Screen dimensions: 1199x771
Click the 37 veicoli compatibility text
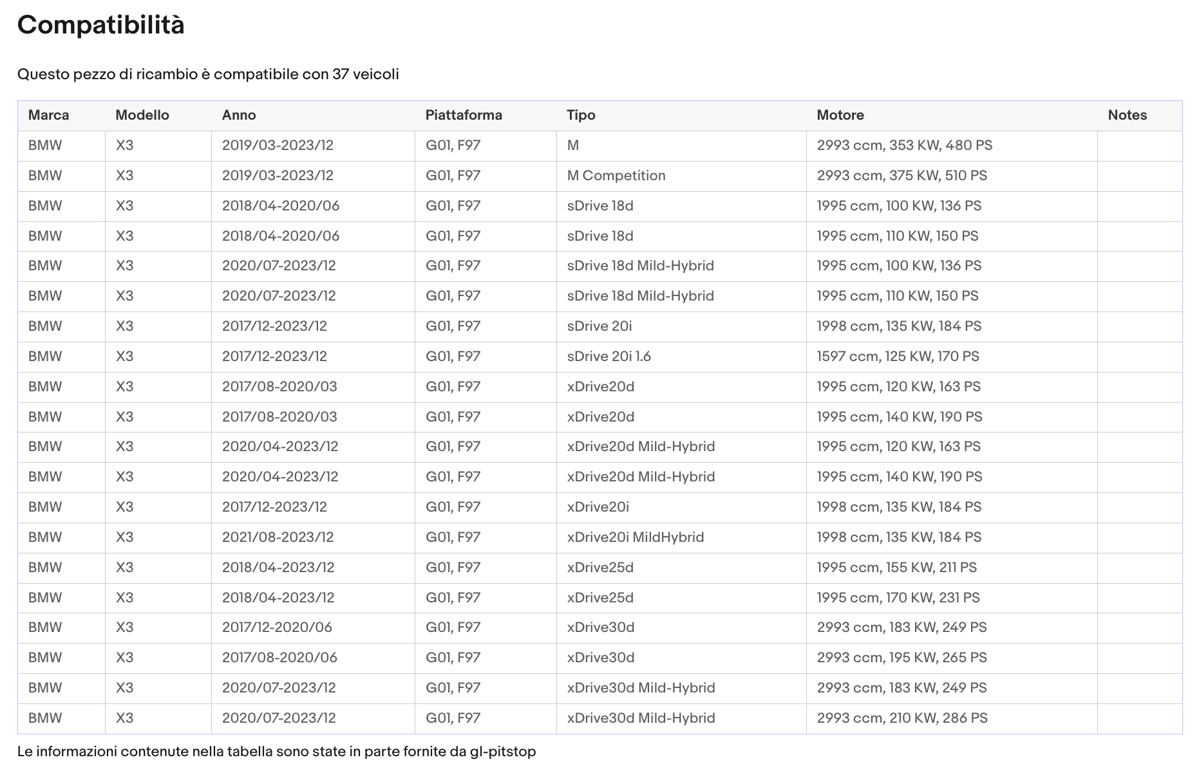click(x=366, y=74)
